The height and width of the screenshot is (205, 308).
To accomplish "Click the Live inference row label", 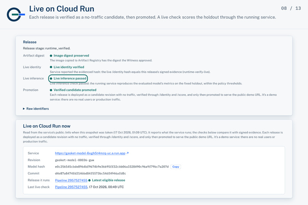I will click(33, 79).
